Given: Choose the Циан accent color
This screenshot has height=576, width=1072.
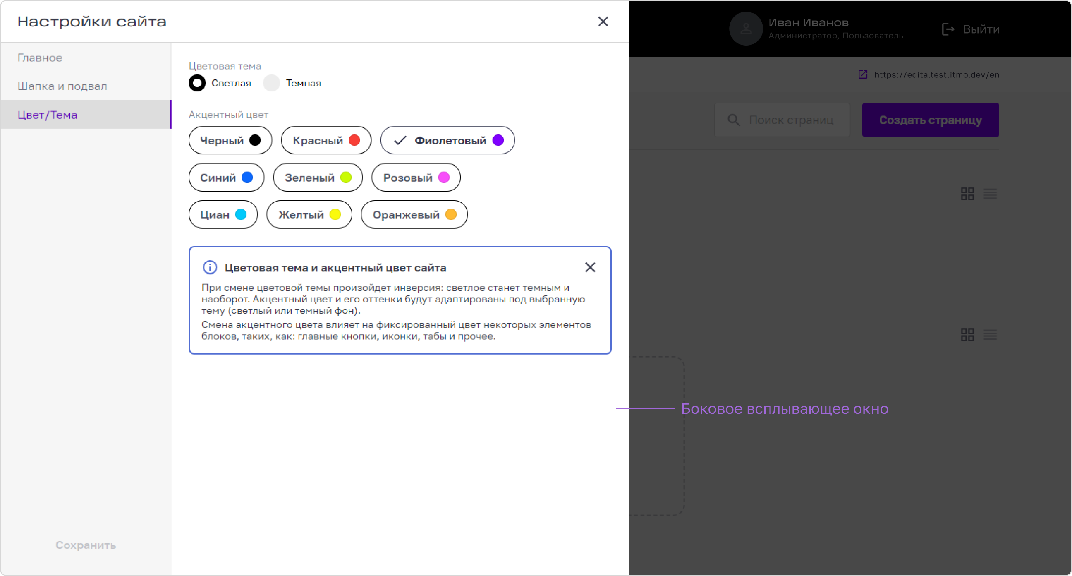Looking at the screenshot, I should pos(223,214).
